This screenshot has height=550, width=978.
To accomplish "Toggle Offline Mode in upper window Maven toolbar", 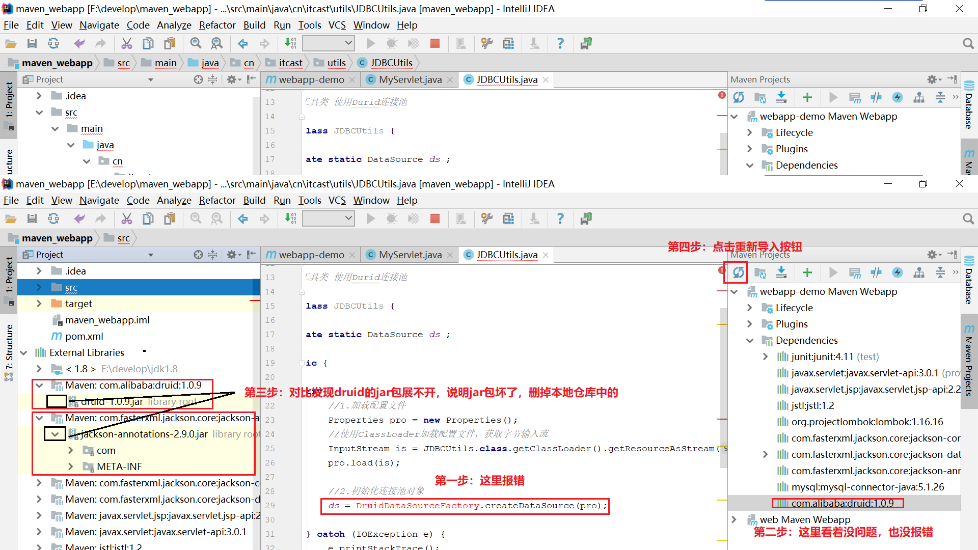I will pyautogui.click(x=876, y=97).
